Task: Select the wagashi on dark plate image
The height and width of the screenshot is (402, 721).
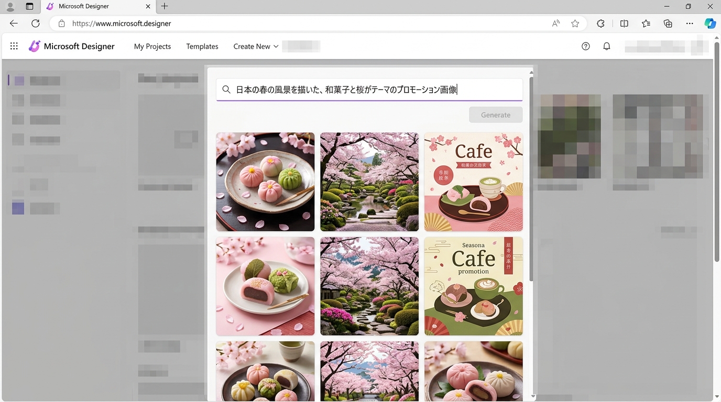Action: click(x=265, y=182)
